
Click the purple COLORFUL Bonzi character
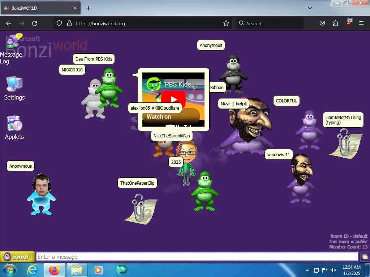pyautogui.click(x=309, y=130)
